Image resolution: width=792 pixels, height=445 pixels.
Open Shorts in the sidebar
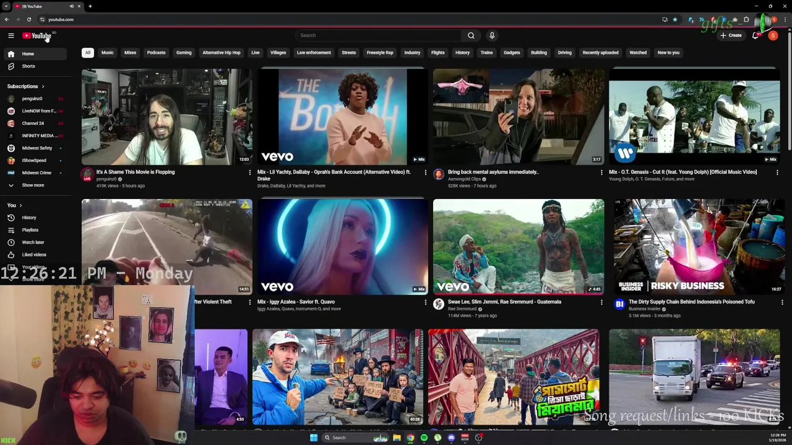pyautogui.click(x=34, y=66)
